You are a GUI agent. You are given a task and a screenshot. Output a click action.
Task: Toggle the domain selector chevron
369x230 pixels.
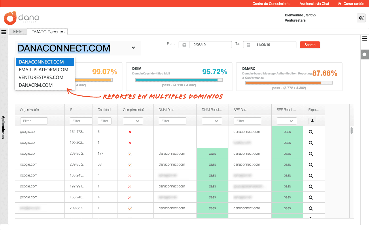point(133,48)
